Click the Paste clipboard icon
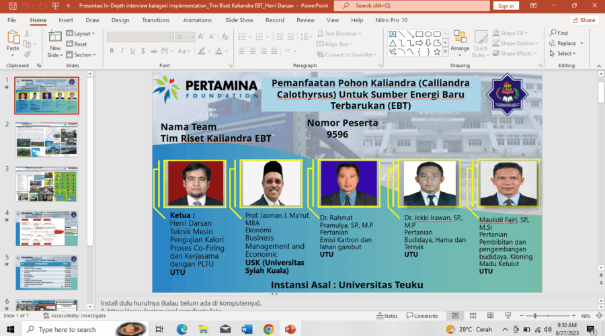The width and height of the screenshot is (605, 336). [x=13, y=38]
